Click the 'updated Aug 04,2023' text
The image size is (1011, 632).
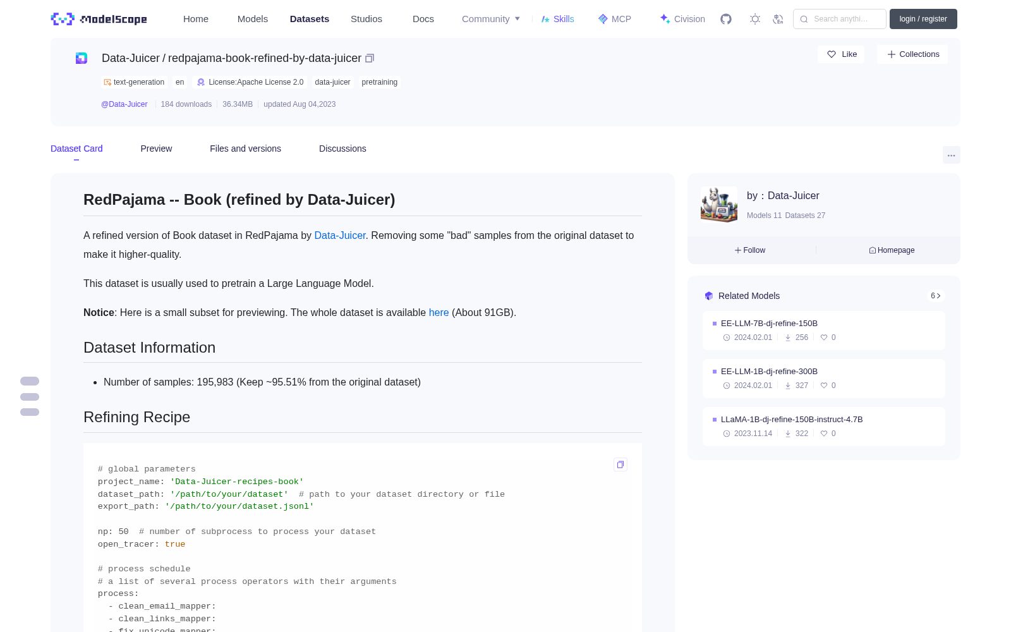(x=300, y=104)
